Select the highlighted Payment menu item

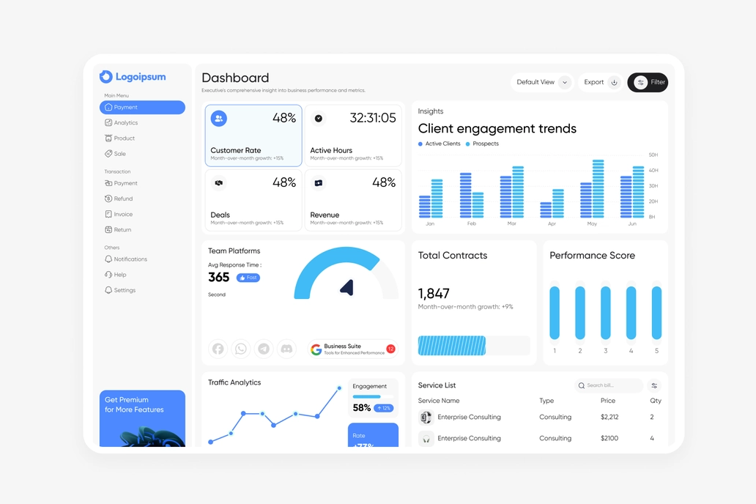[142, 107]
